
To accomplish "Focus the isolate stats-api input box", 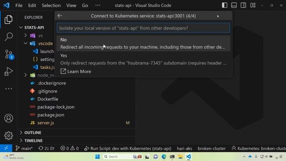I will 143,28.
